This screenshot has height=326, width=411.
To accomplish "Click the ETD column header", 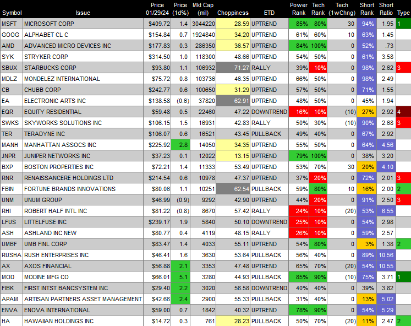I will coord(269,13).
